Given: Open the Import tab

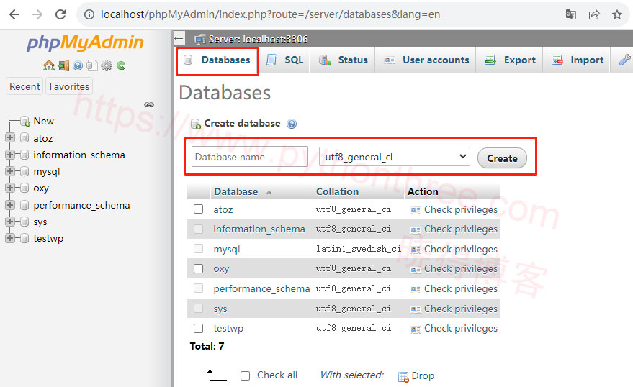Looking at the screenshot, I should (x=577, y=60).
